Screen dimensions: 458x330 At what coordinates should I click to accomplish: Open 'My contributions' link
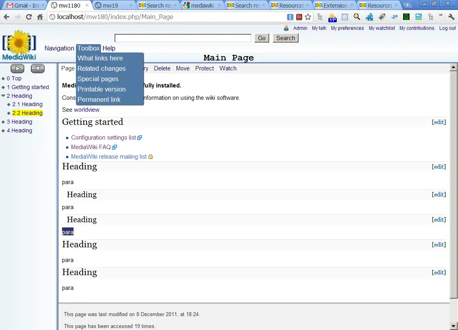coord(417,28)
